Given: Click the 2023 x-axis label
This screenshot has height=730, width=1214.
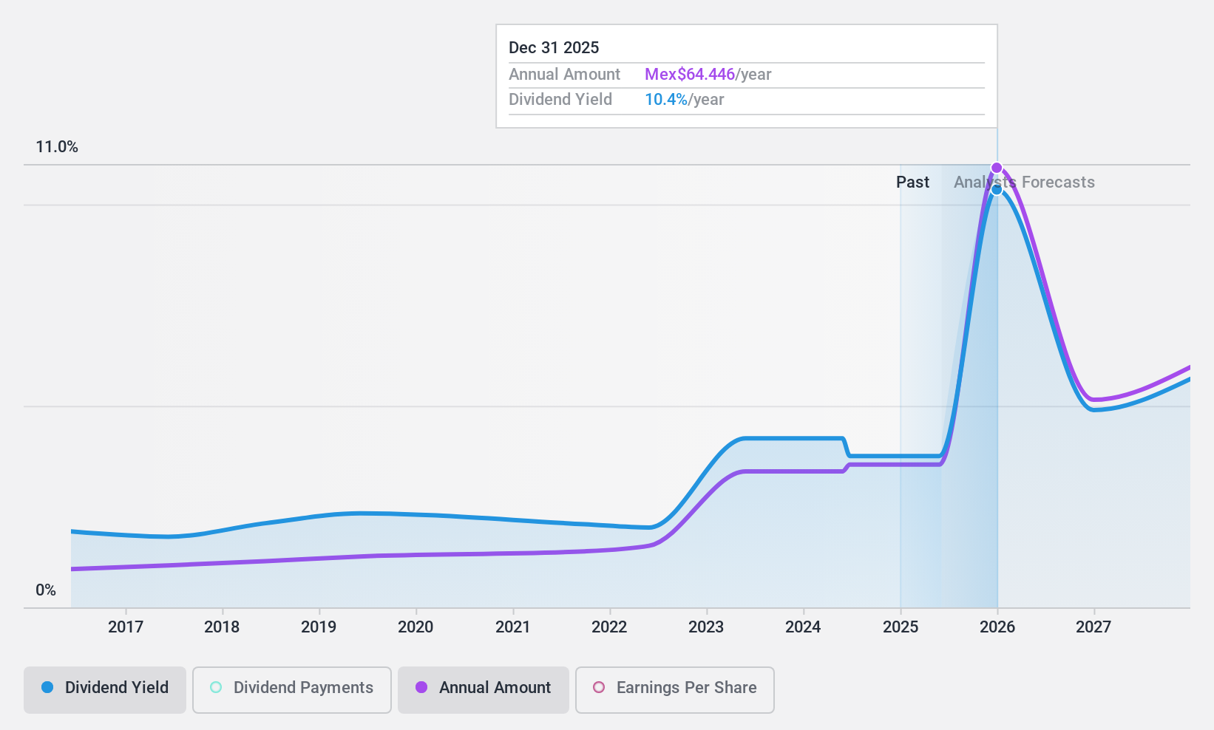Looking at the screenshot, I should click(706, 627).
